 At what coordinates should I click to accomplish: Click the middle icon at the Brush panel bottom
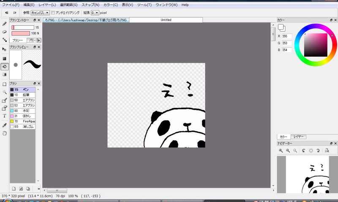click(x=21, y=188)
